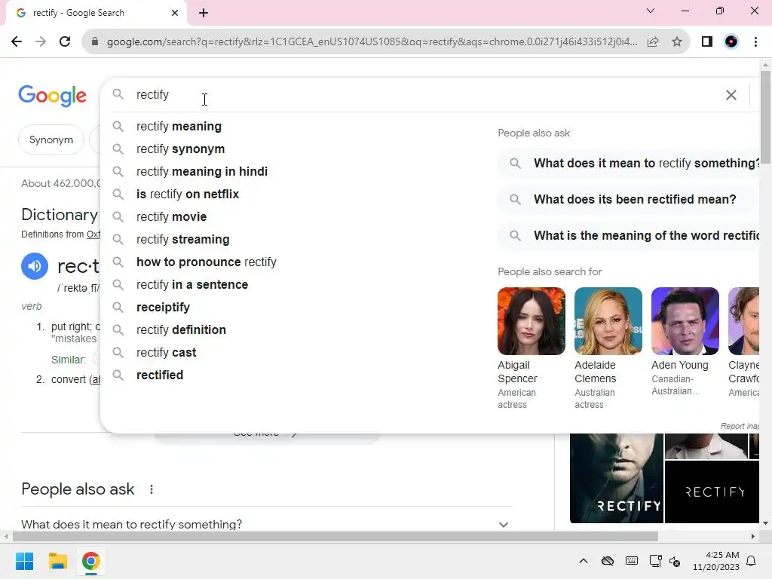This screenshot has height=579, width=772.
Task: Click the Google logo
Action: [x=52, y=96]
